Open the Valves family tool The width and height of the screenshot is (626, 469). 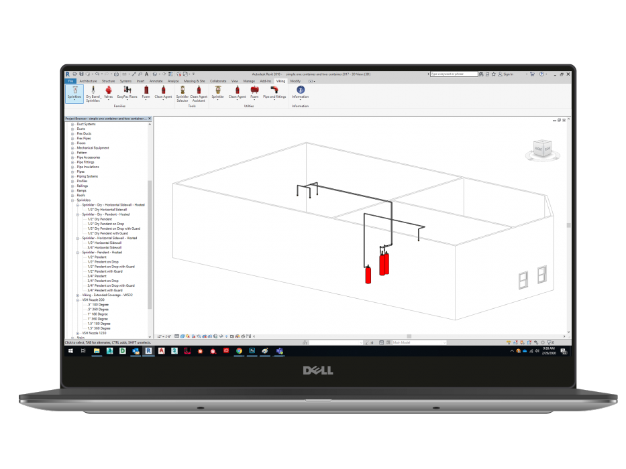click(108, 92)
